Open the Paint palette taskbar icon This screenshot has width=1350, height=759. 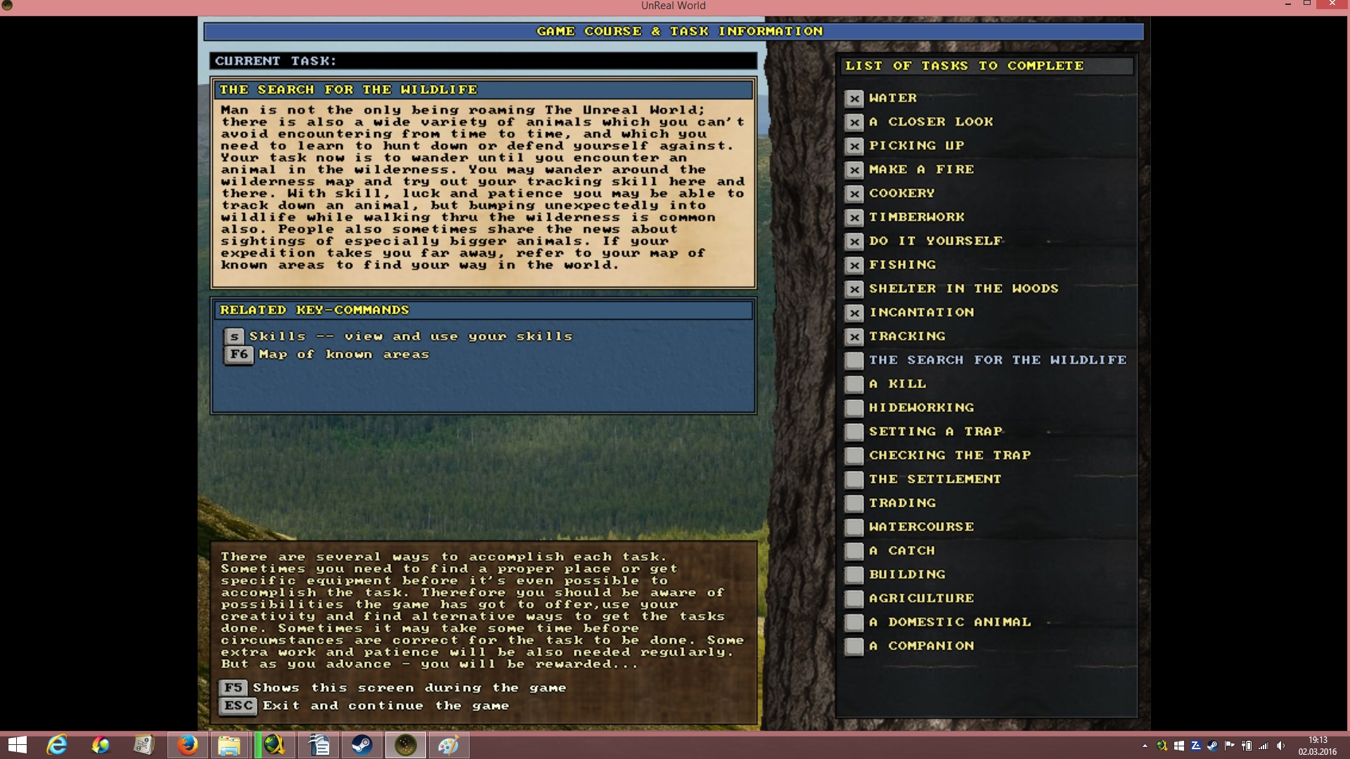449,745
